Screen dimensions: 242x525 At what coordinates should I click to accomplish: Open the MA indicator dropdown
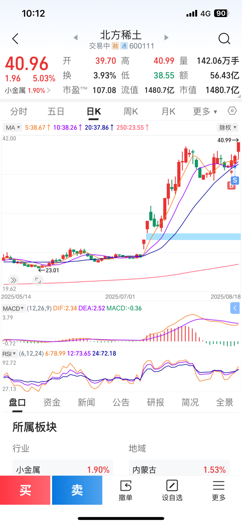pos(13,128)
